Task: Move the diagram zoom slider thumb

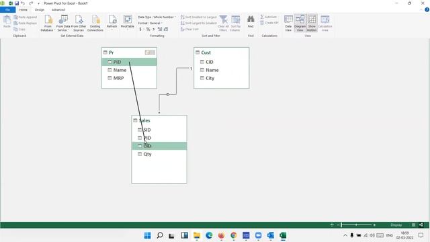Action: tap(341, 225)
